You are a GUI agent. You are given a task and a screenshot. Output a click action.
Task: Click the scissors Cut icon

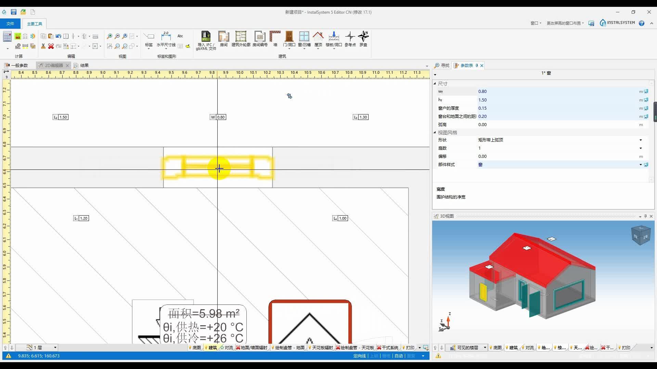coord(43,46)
